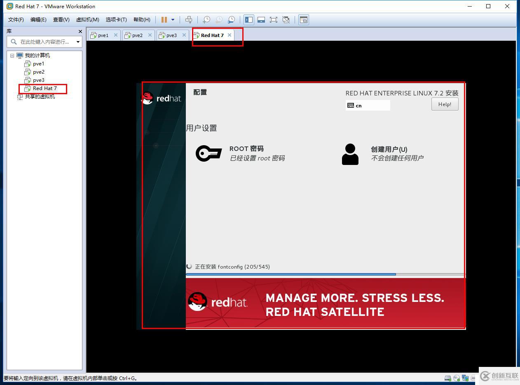Take a snapshot of this virtual machine
This screenshot has width=520, height=385.
(x=206, y=20)
